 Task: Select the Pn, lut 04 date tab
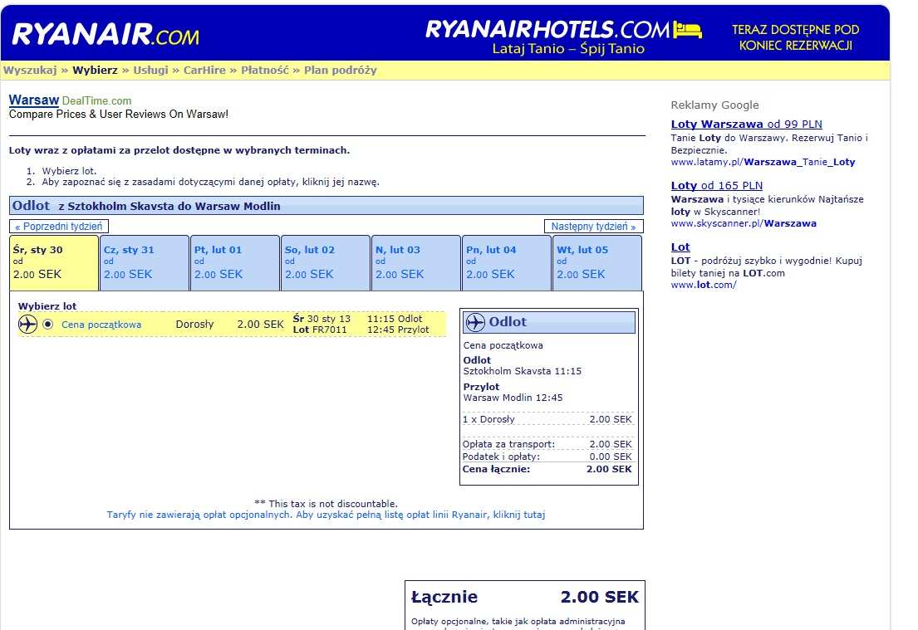point(507,262)
